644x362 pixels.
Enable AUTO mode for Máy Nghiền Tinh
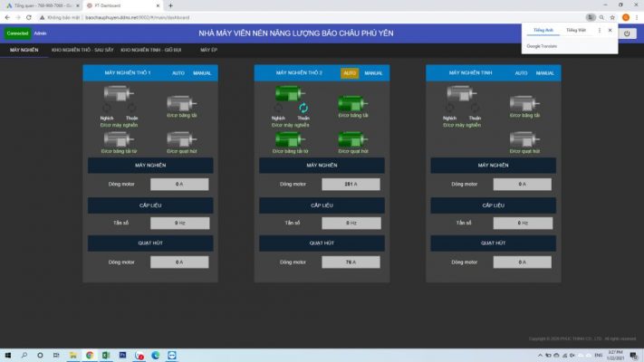tap(521, 73)
